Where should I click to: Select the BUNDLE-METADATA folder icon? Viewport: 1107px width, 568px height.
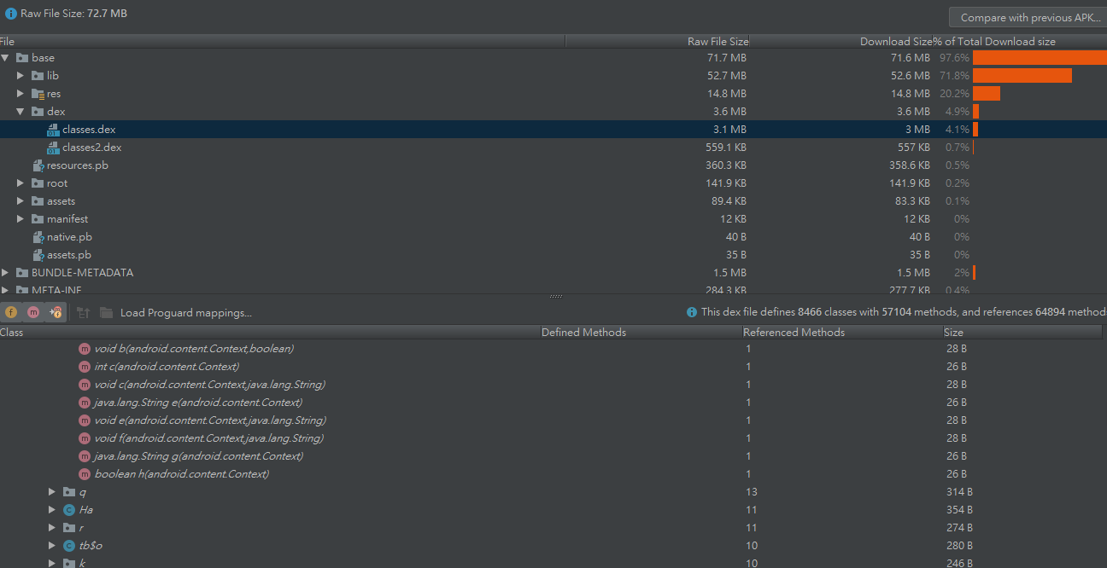pos(22,273)
